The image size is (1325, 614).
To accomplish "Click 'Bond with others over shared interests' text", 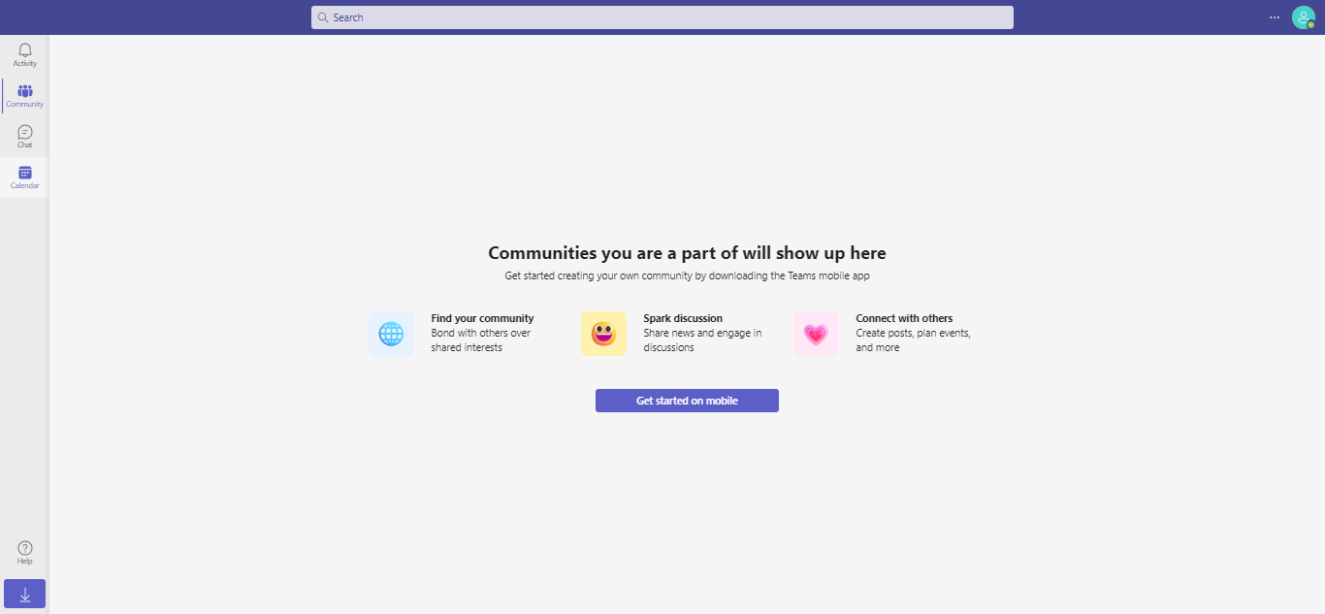I will [x=481, y=340].
